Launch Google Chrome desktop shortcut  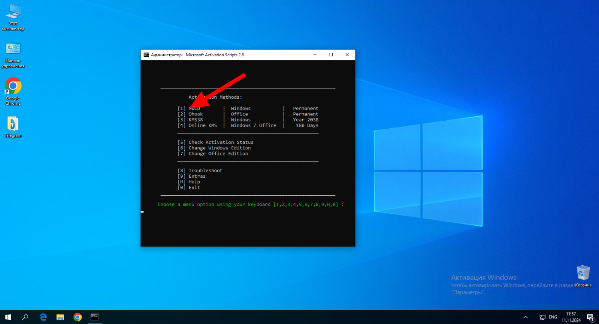pos(13,91)
